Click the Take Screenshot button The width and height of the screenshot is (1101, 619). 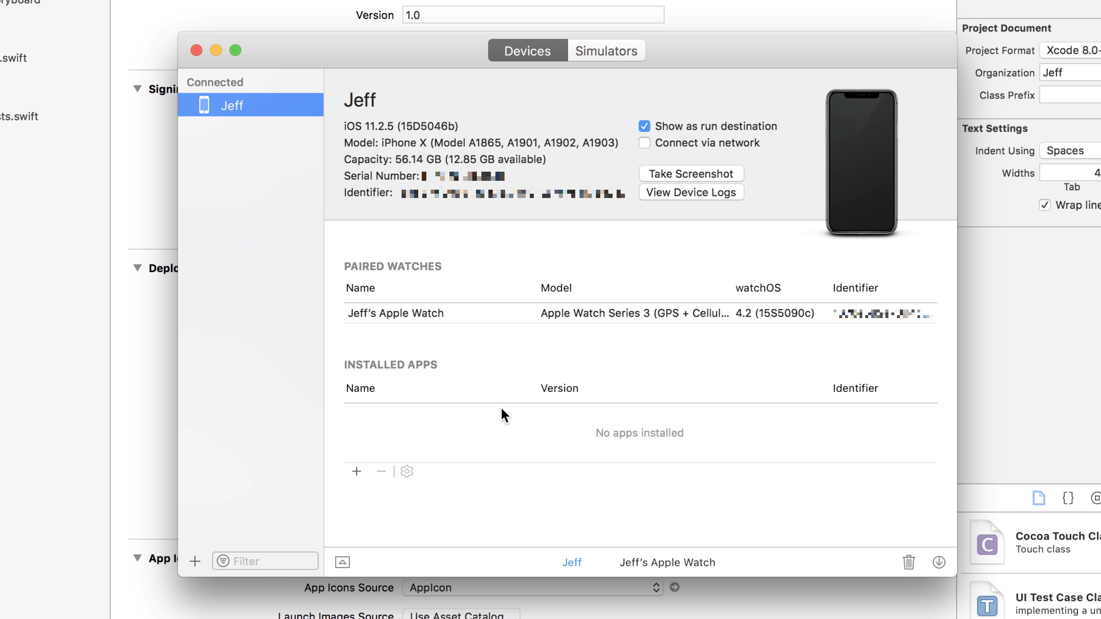[691, 173]
